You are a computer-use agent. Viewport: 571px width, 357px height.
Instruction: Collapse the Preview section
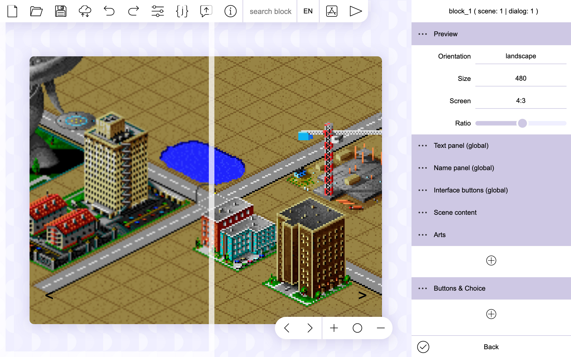point(445,34)
